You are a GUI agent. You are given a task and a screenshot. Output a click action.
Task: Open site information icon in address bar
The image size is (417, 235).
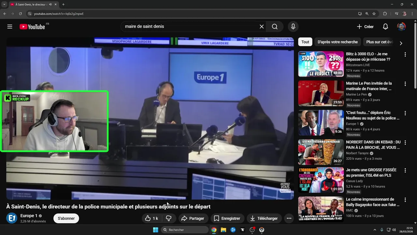30,14
